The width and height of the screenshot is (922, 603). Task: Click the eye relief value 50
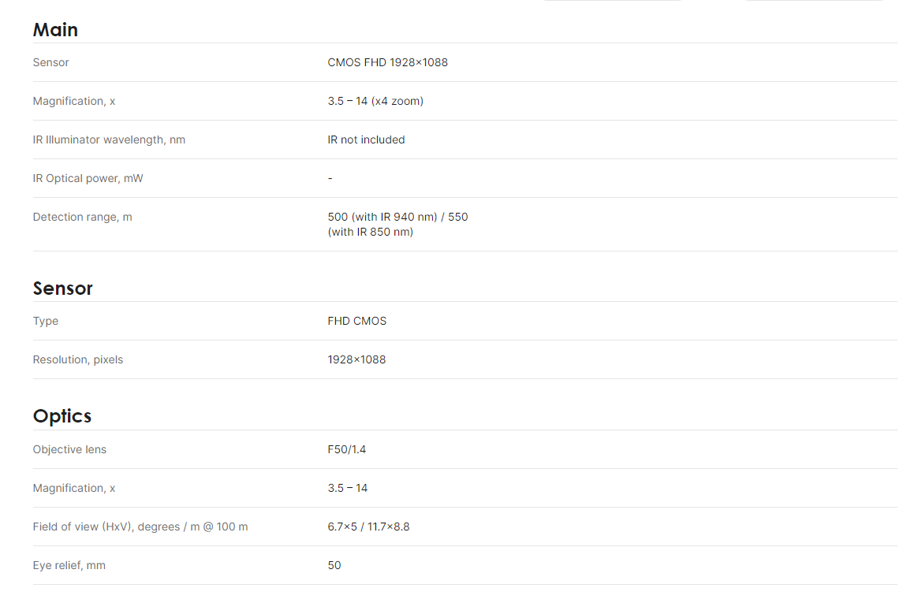point(334,565)
